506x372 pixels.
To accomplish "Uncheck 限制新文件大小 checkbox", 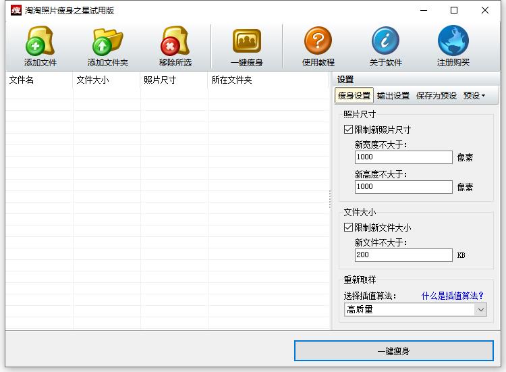I will click(x=348, y=228).
